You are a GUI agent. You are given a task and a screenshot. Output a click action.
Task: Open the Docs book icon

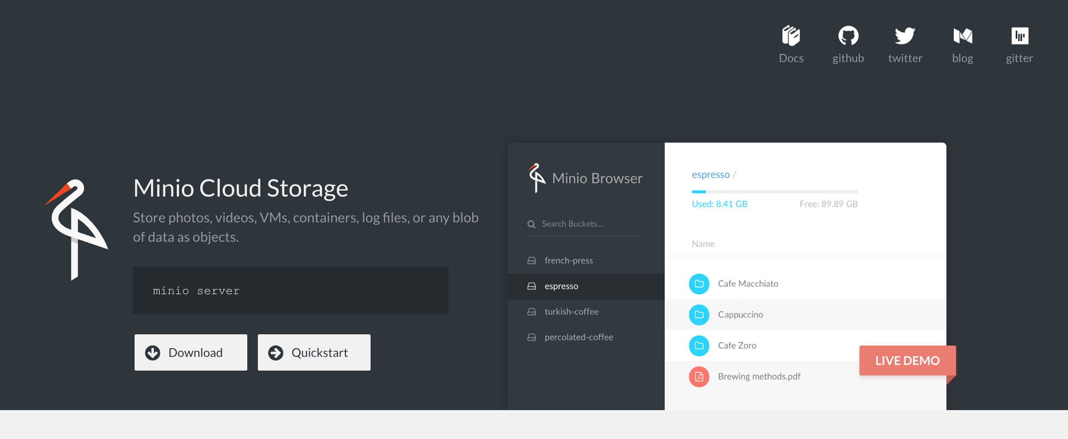click(x=791, y=36)
